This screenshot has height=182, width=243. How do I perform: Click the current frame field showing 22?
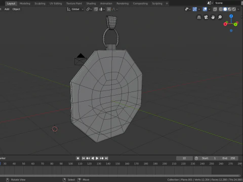184,158
